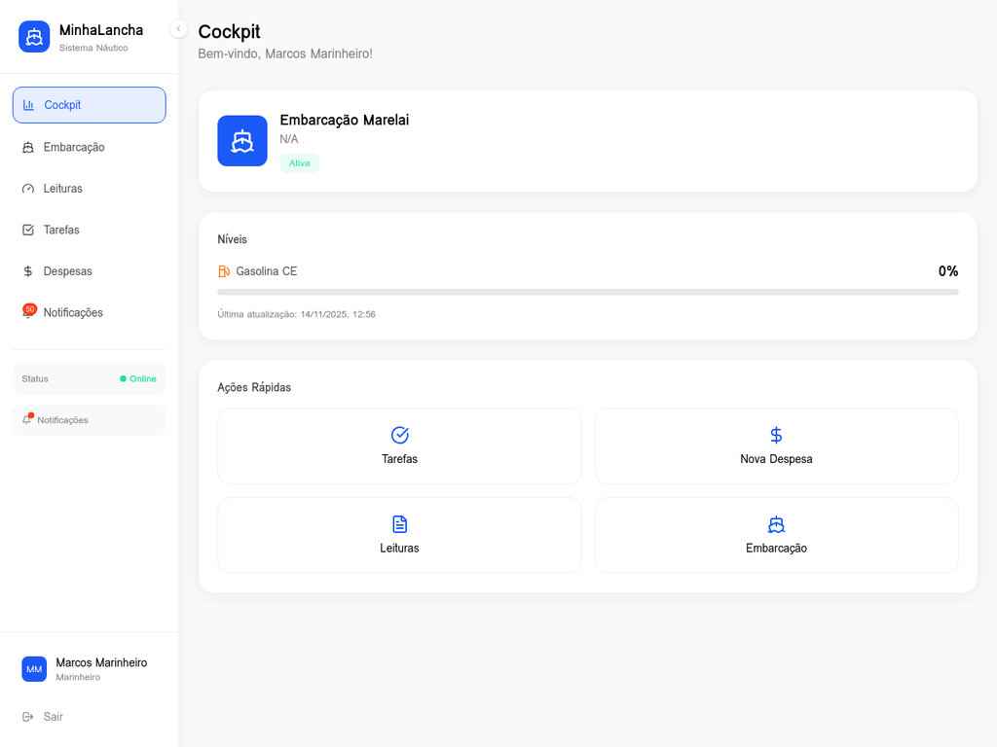997x747 pixels.
Task: Click the MM user avatar
Action: (34, 669)
